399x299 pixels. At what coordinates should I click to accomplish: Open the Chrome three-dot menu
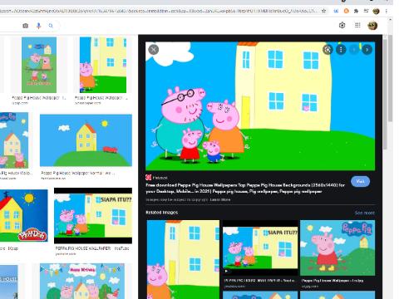[x=387, y=11]
